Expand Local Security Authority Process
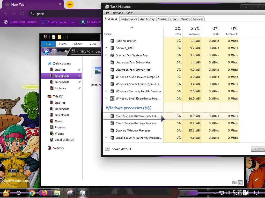This screenshot has width=265, height=198. pyautogui.click(x=106, y=137)
